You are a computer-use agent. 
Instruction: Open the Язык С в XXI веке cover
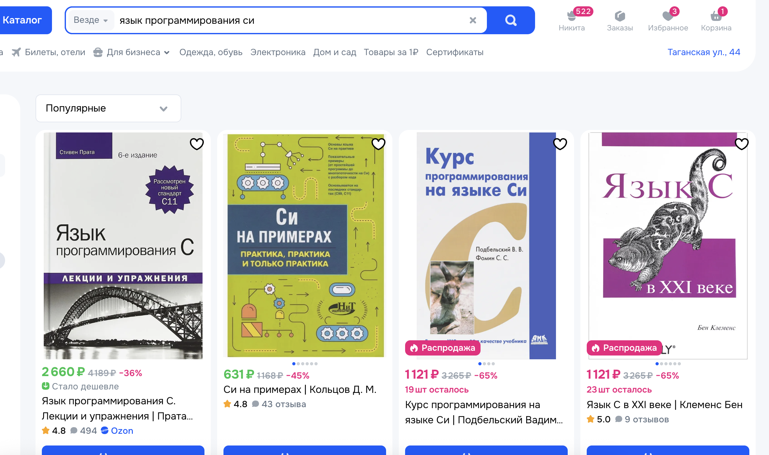pyautogui.click(x=668, y=246)
